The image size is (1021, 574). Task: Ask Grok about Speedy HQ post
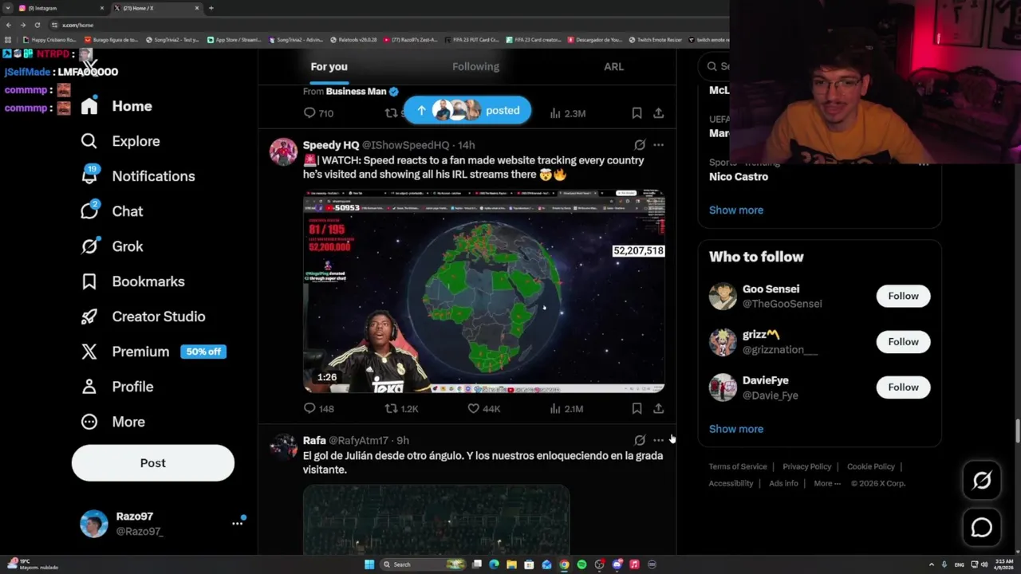click(x=639, y=145)
